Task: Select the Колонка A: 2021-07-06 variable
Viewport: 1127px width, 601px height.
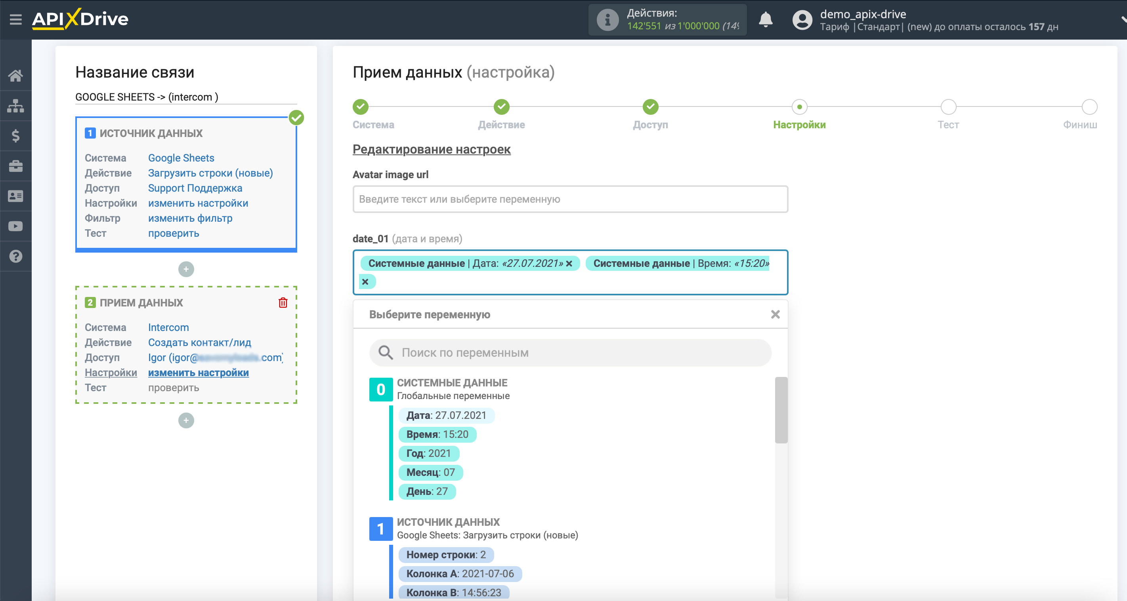Action: pos(460,574)
